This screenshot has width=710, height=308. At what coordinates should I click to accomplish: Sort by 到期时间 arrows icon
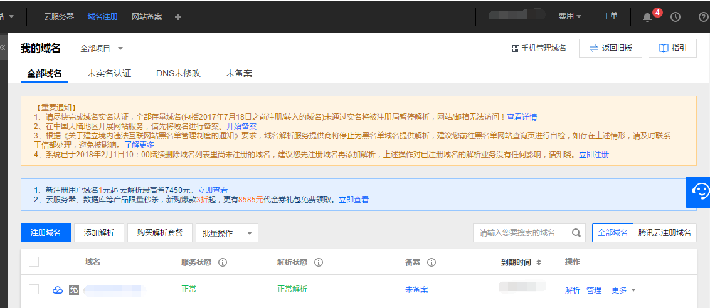(538, 262)
